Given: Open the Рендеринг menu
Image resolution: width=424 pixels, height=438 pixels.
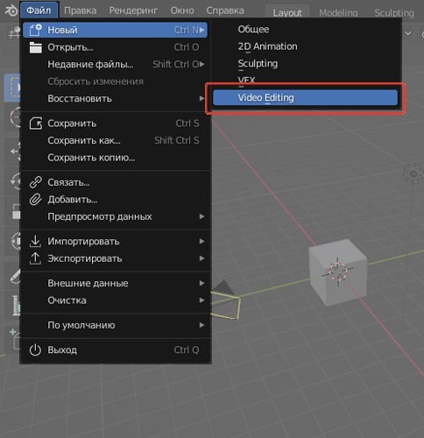Looking at the screenshot, I should pos(133,11).
